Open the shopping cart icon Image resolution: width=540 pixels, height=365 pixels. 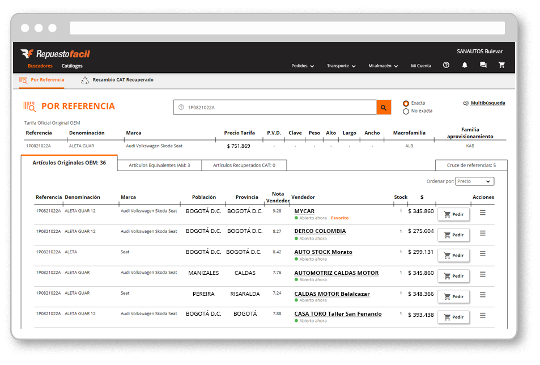[x=501, y=65]
